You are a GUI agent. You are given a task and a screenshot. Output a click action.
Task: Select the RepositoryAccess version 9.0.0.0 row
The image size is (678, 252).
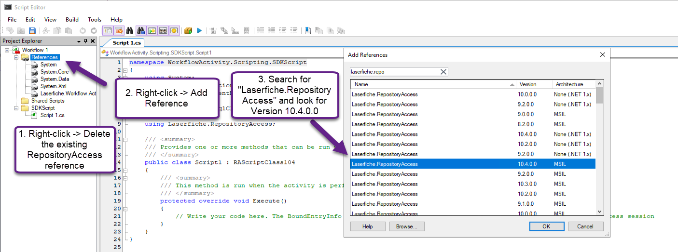point(473,114)
